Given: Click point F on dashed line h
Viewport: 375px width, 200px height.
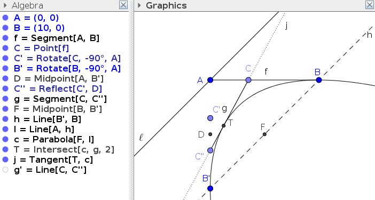Looking at the screenshot, I should pyautogui.click(x=264, y=134).
